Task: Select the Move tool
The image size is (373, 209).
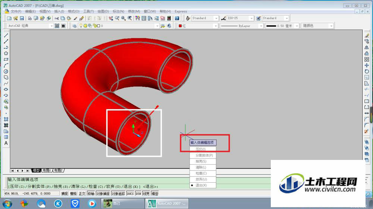Action: [x=367, y=65]
